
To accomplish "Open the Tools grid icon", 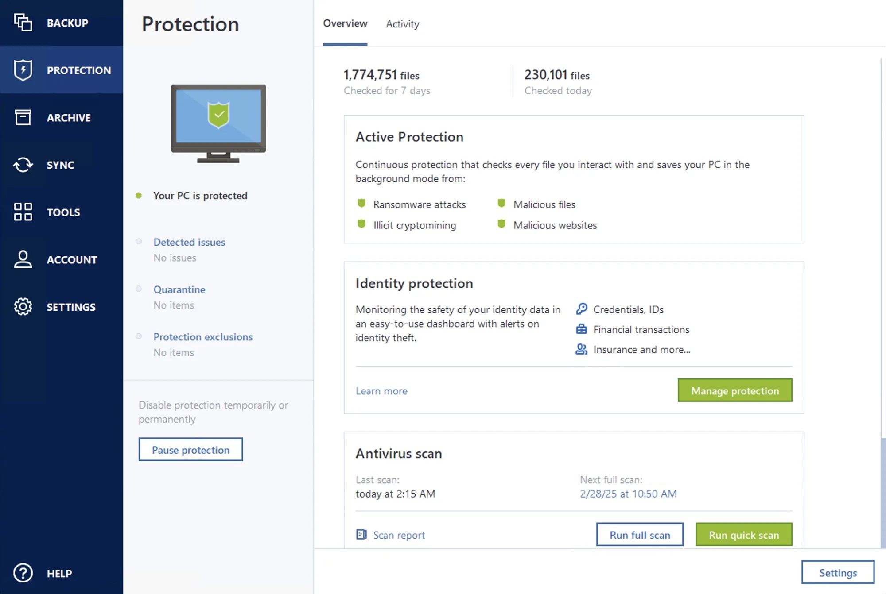I will tap(23, 212).
